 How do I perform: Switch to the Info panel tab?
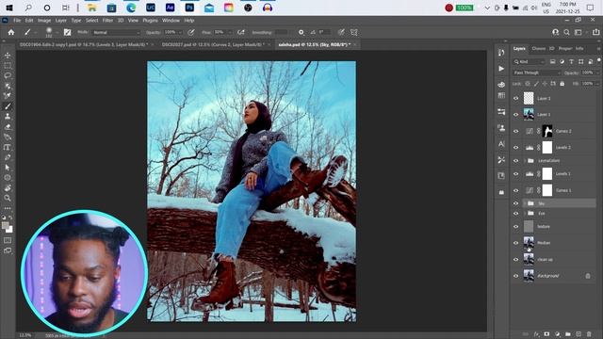coord(579,48)
